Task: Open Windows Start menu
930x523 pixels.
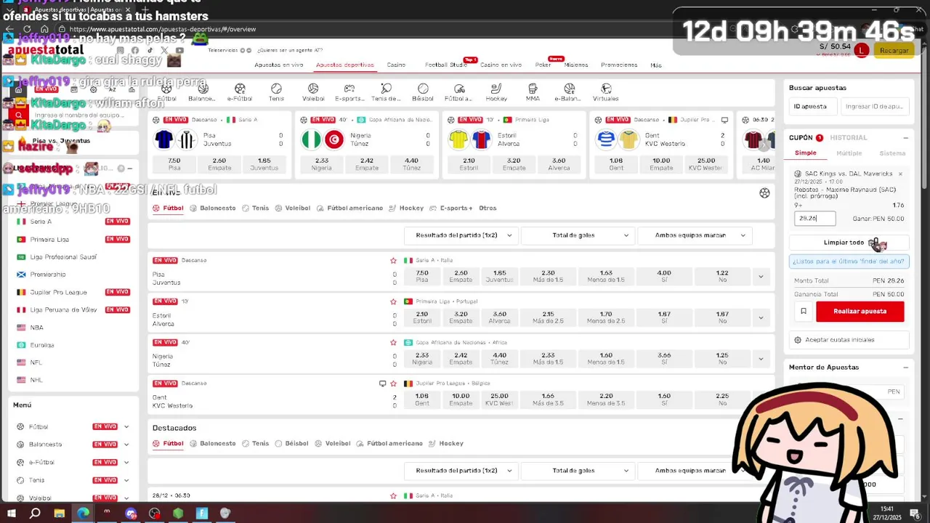Action: pyautogui.click(x=11, y=513)
